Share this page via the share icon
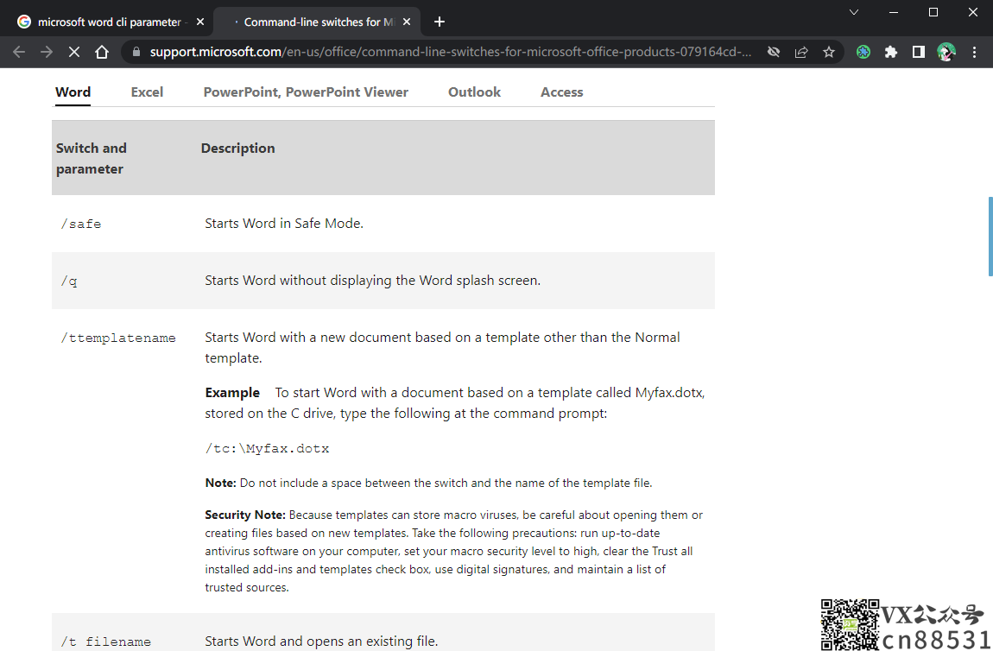Viewport: 993px width, 651px height. (x=801, y=52)
